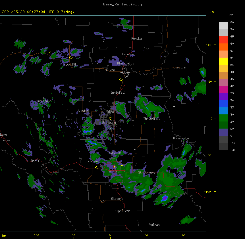Click the topmost light gray legend swatch

pyautogui.click(x=223, y=26)
